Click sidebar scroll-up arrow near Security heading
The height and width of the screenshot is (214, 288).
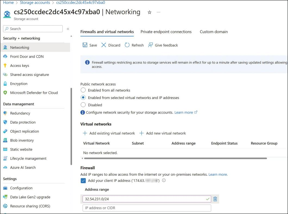coord(71,36)
